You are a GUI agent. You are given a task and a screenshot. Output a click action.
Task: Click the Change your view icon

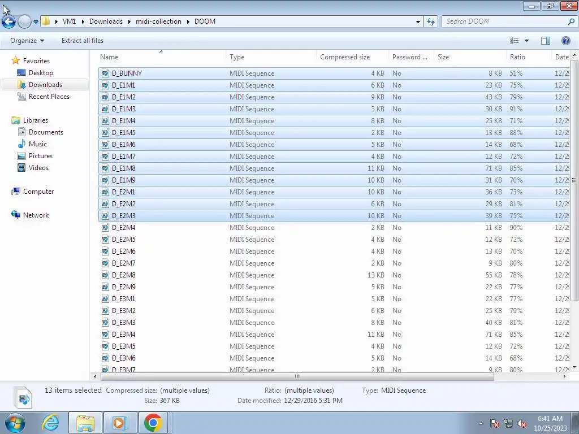point(515,41)
